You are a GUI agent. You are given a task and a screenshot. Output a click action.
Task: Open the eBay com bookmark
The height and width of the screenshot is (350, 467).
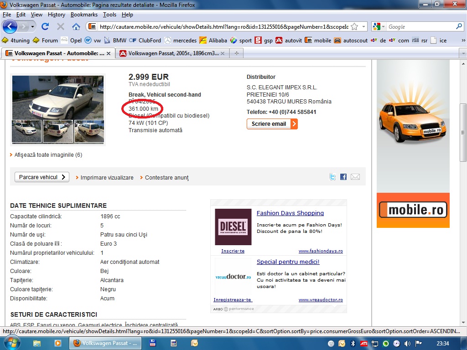[399, 41]
